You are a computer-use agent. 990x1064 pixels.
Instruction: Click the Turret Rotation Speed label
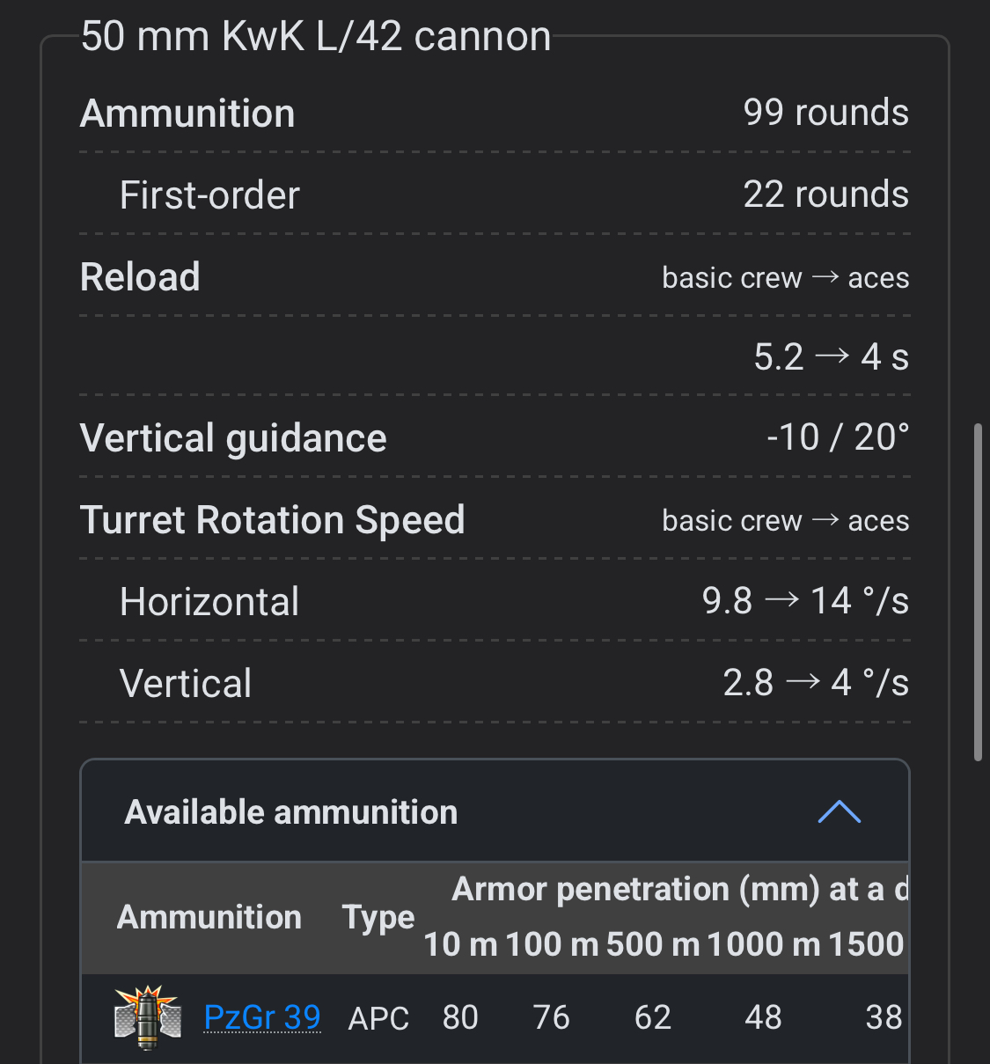click(272, 520)
